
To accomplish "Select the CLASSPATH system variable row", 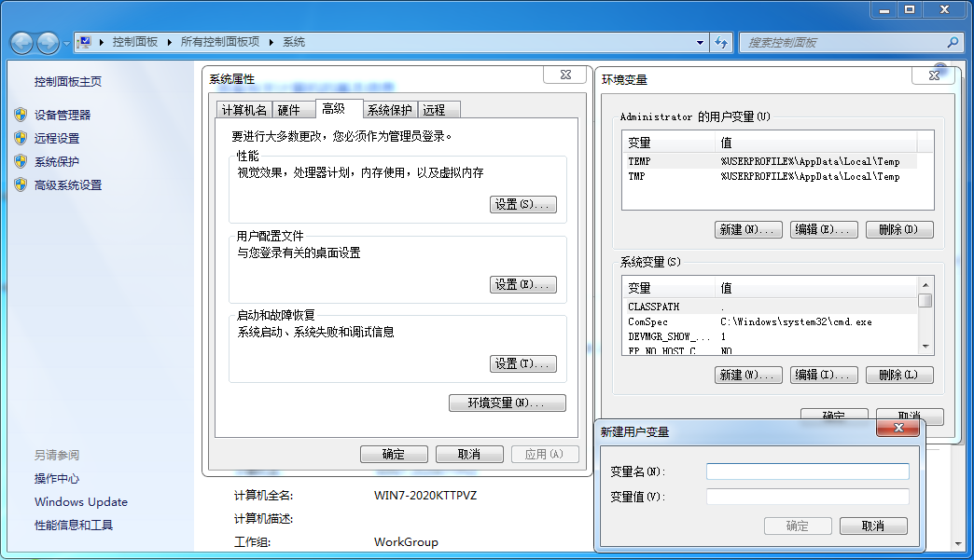I will [770, 307].
